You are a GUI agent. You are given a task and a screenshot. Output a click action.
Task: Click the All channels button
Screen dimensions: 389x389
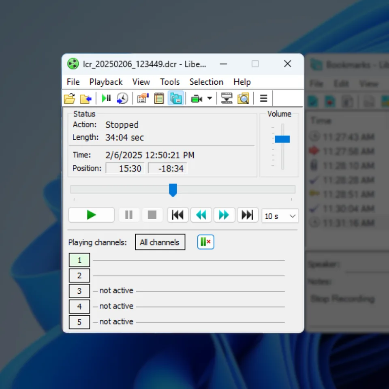160,242
